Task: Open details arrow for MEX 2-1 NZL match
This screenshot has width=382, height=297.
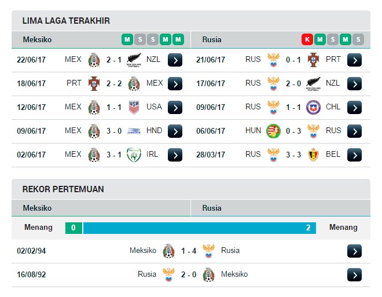Action: [175, 60]
